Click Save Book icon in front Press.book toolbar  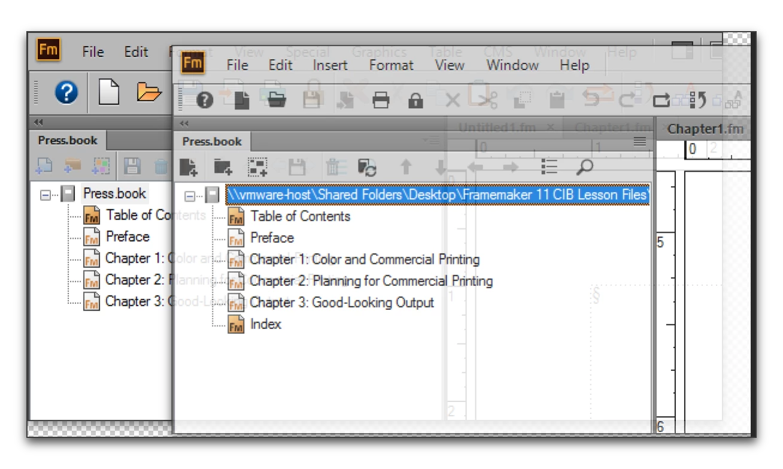click(x=297, y=167)
